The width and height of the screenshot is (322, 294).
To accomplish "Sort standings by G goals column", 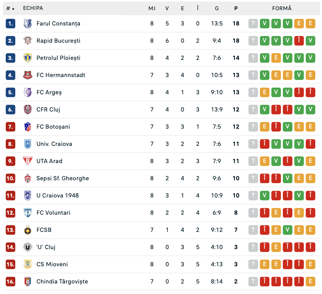I will (217, 9).
